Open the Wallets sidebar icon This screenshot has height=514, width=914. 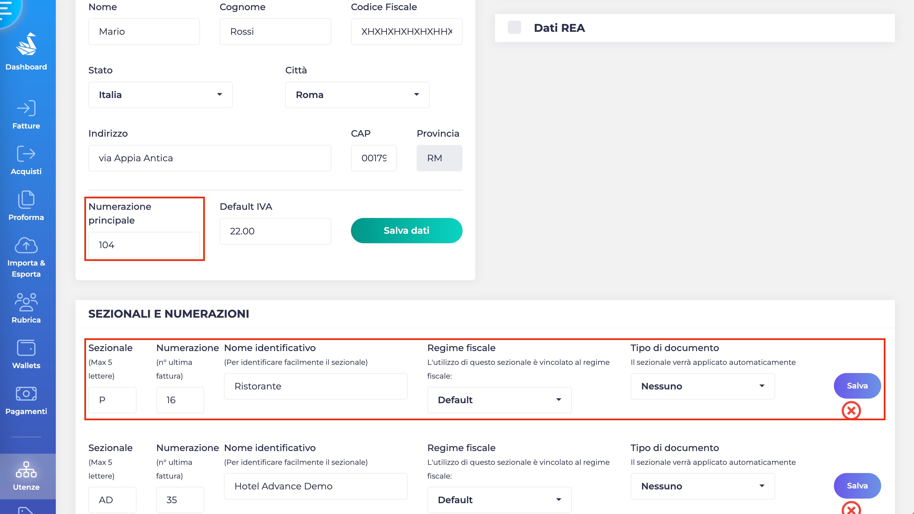point(26,348)
